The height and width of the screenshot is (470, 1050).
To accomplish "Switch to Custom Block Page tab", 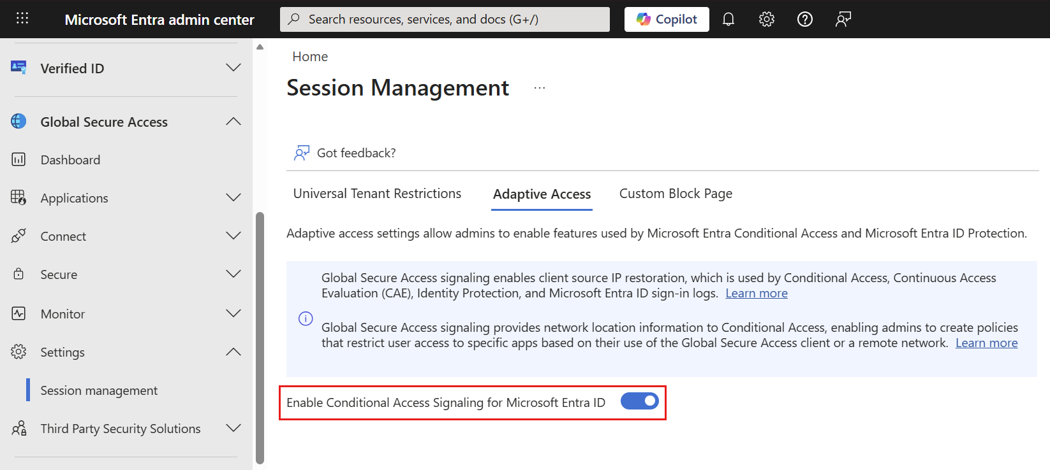I will 676,194.
